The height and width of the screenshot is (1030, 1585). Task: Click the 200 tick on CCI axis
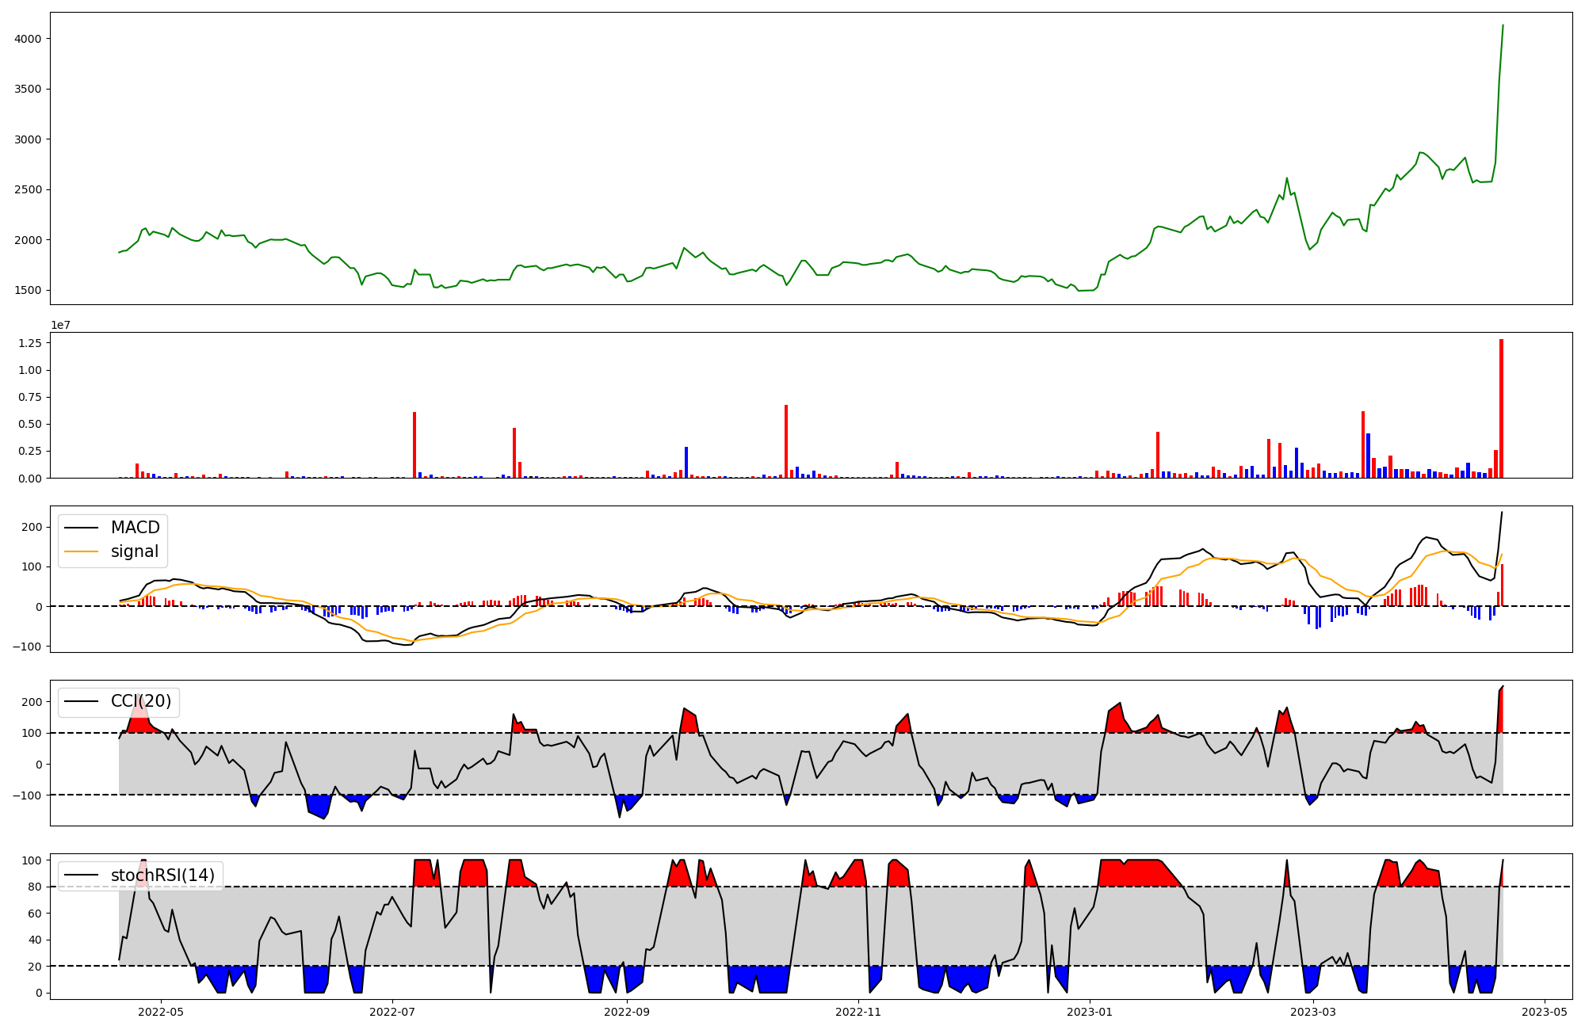pos(32,702)
